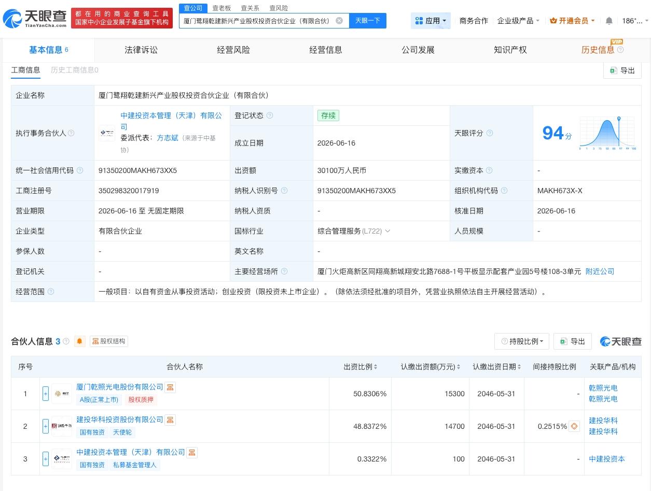Open 建投华科投资股份有限公司 partner link

pos(120,420)
